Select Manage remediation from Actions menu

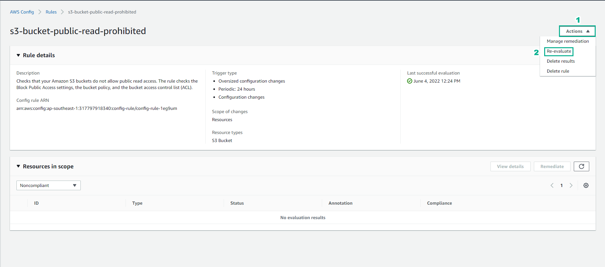(568, 41)
